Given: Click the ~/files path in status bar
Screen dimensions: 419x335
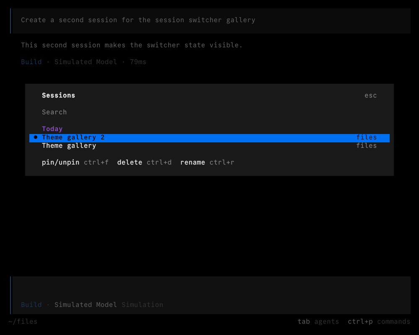Looking at the screenshot, I should (23, 322).
